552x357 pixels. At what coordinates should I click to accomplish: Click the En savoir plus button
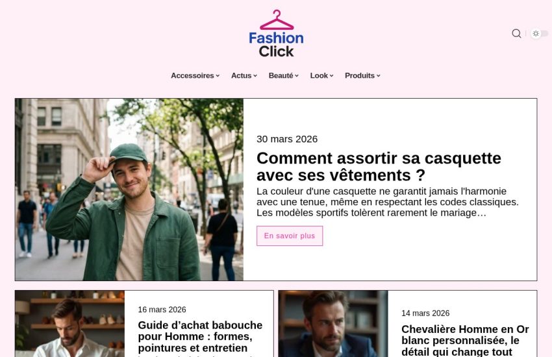pyautogui.click(x=290, y=236)
